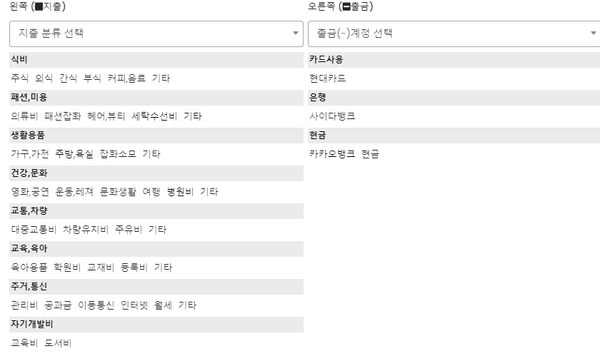Choose 세탁수선비 category

click(x=154, y=116)
